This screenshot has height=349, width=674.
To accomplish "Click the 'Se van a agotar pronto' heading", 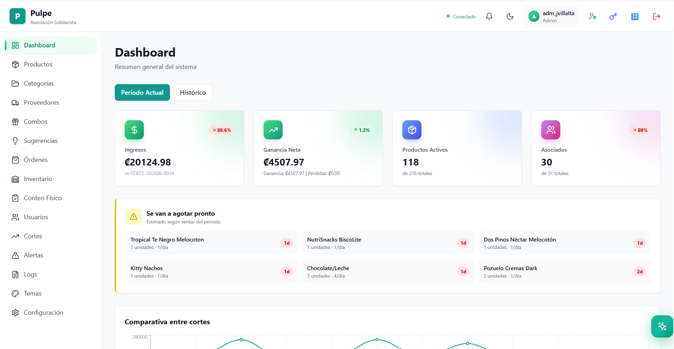I will pos(181,214).
